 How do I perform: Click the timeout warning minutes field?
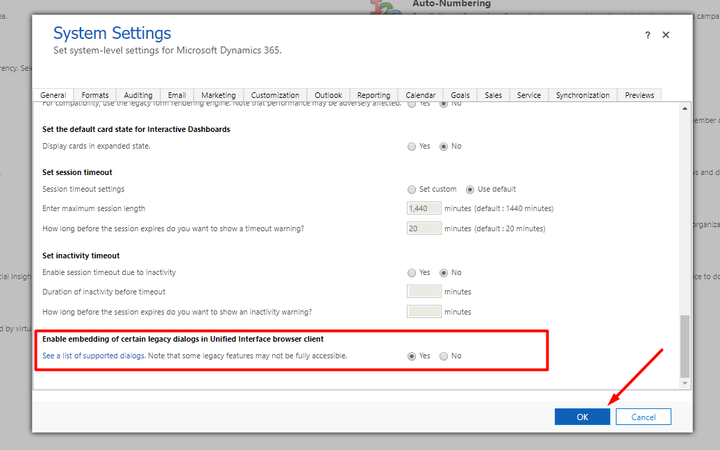pos(424,228)
